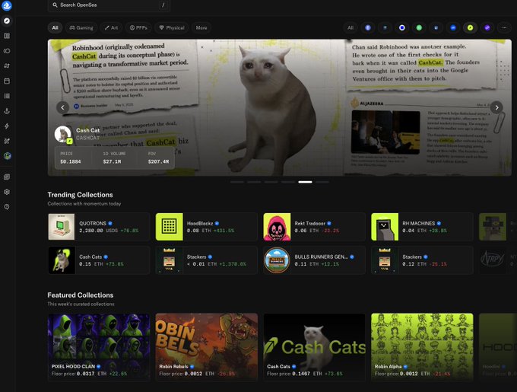Jump to last carousel slide indicator

pos(322,182)
